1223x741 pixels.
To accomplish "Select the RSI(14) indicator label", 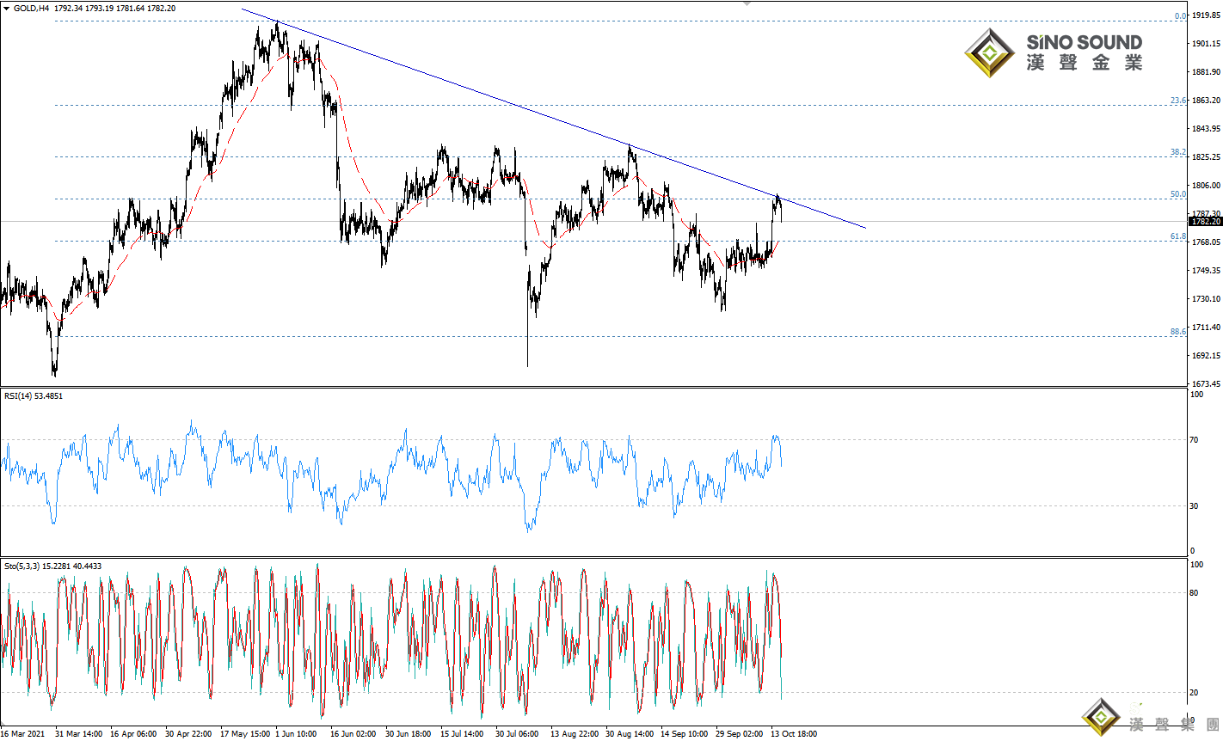I will (33, 396).
